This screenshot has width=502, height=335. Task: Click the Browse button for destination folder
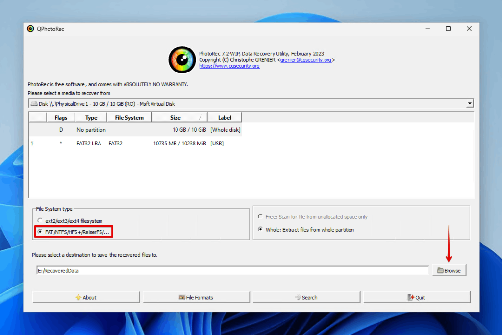point(449,270)
